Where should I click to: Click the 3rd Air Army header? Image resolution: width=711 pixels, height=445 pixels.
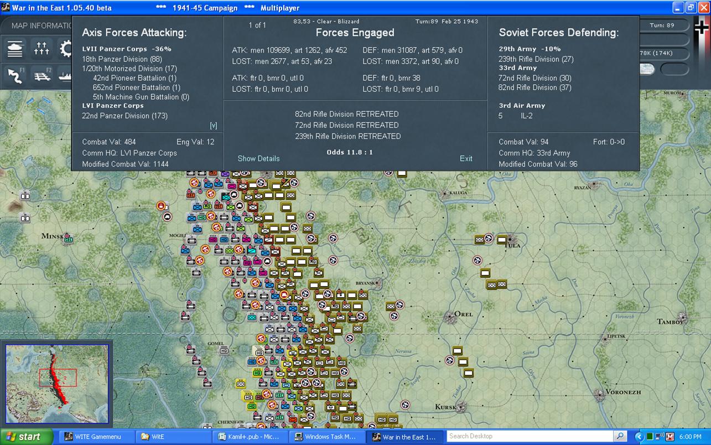522,105
